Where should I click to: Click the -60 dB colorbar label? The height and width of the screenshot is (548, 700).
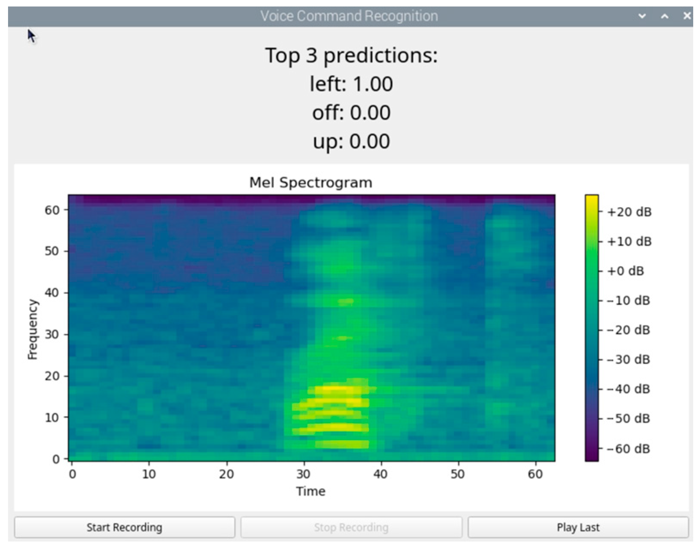(628, 448)
